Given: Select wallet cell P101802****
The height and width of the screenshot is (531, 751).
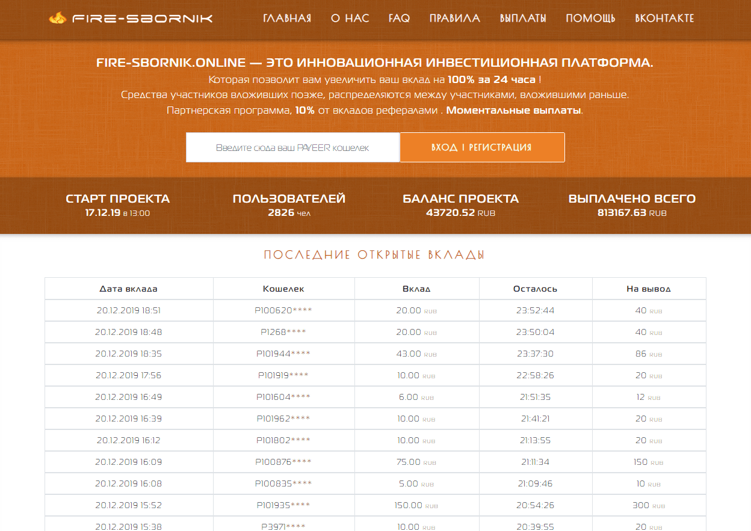Looking at the screenshot, I should click(283, 440).
